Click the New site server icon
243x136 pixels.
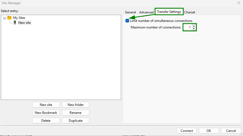(x=15, y=23)
